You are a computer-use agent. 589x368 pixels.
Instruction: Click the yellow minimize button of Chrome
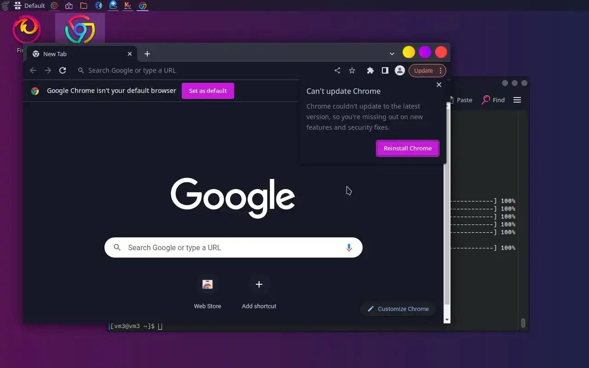[409, 52]
